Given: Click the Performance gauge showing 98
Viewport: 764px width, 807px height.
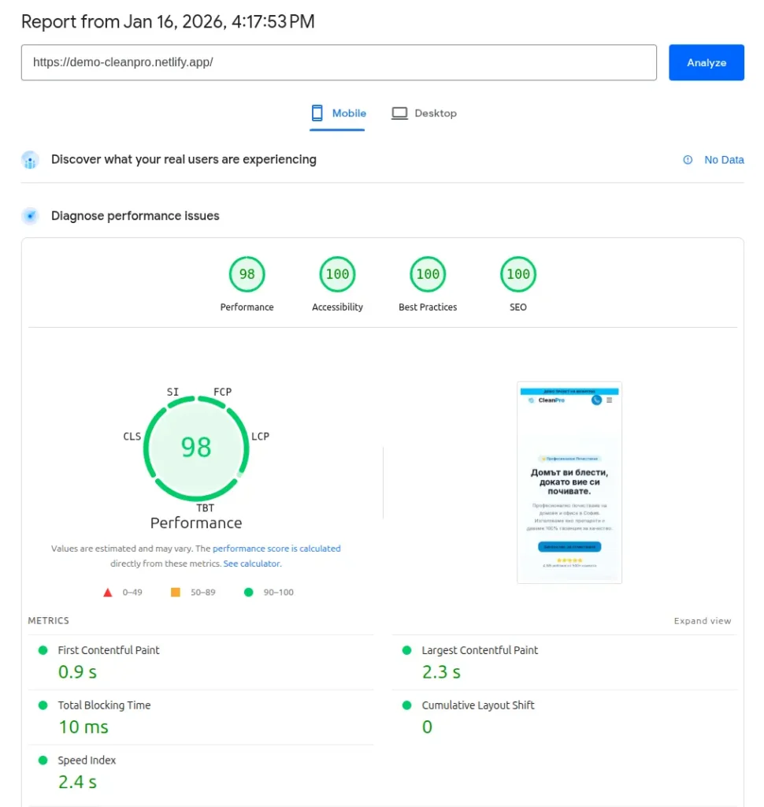Looking at the screenshot, I should pyautogui.click(x=195, y=447).
